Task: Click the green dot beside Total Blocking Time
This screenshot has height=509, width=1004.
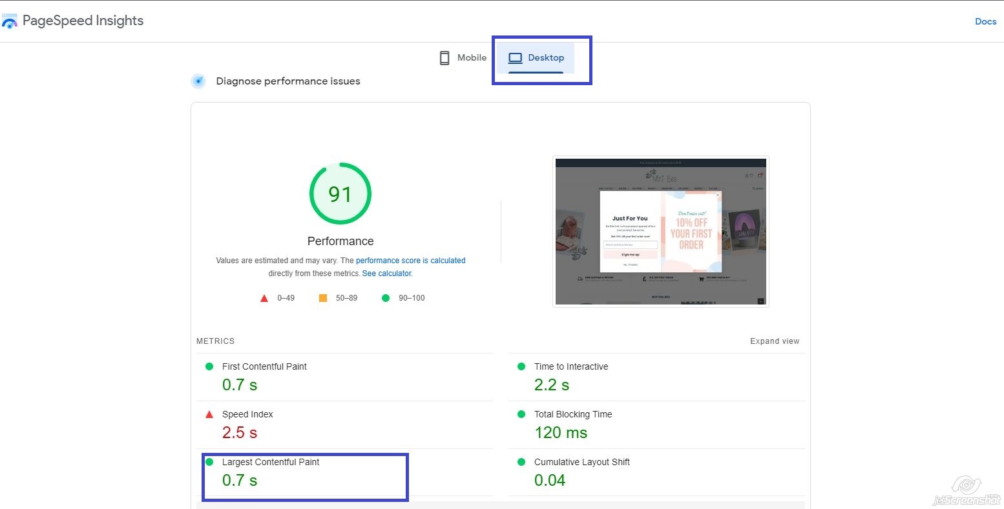Action: tap(521, 414)
